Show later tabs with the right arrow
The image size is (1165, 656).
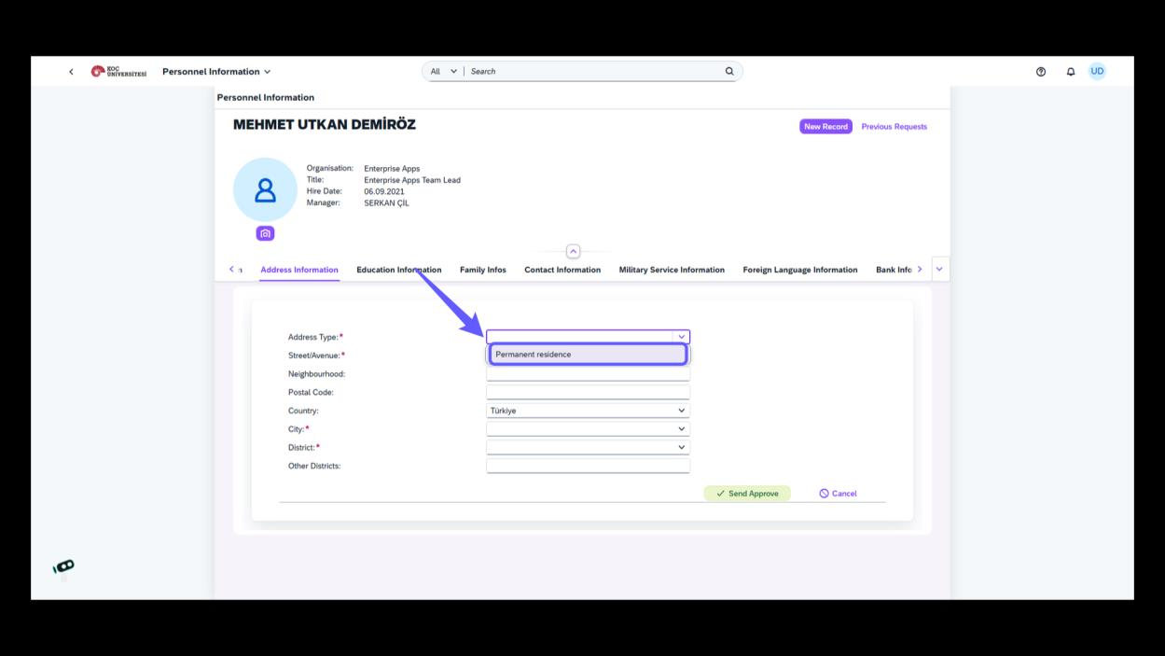(x=920, y=270)
